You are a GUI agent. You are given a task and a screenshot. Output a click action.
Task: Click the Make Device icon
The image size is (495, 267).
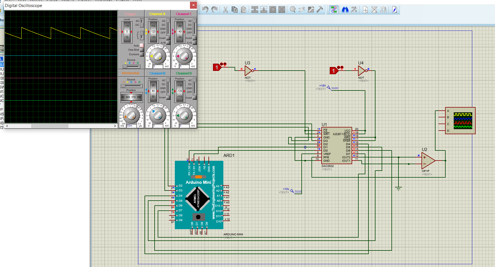302,10
